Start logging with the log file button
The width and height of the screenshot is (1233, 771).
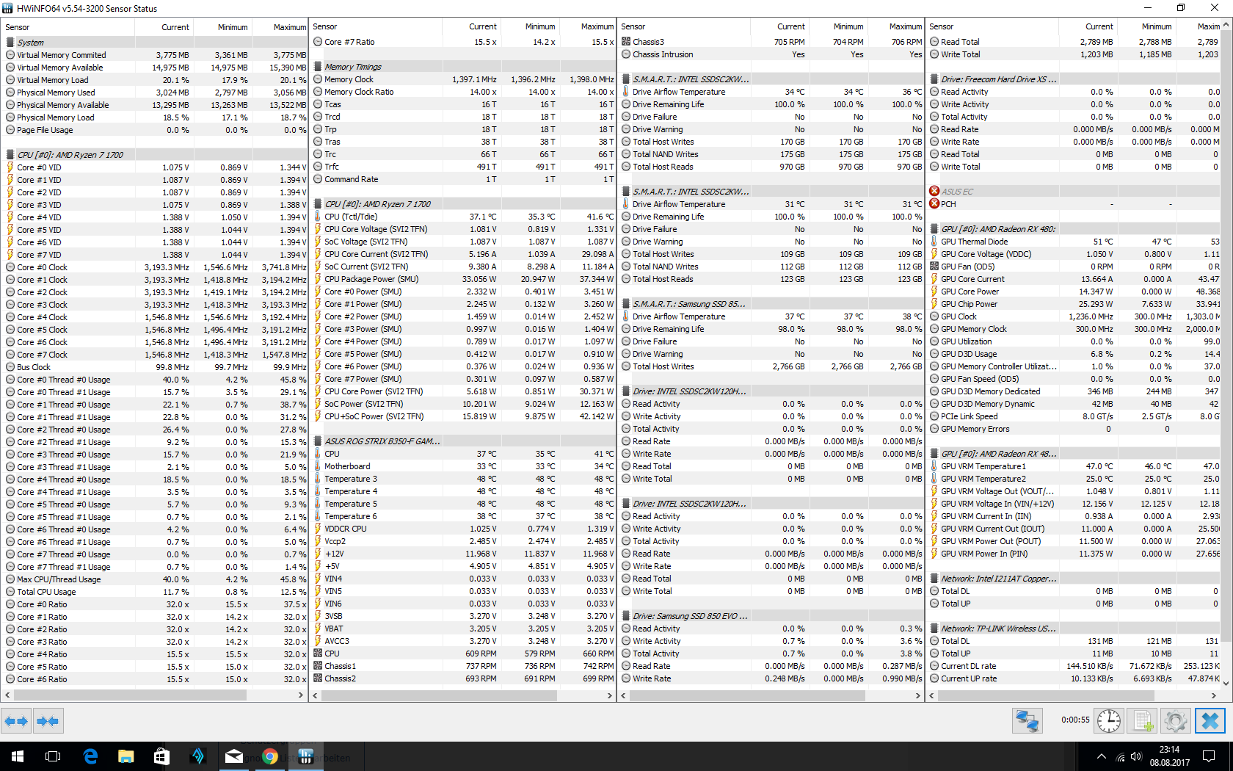(x=1143, y=721)
